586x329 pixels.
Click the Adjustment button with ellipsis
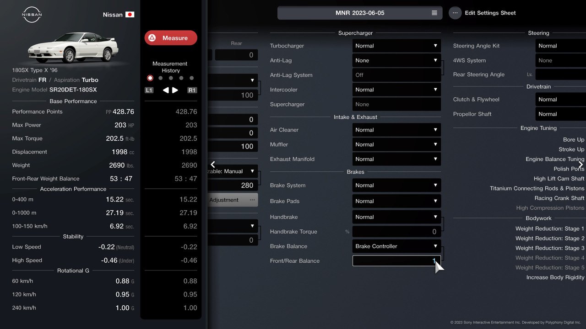(233, 200)
